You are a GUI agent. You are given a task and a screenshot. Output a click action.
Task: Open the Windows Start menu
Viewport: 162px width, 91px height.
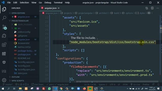(x=3, y=89)
